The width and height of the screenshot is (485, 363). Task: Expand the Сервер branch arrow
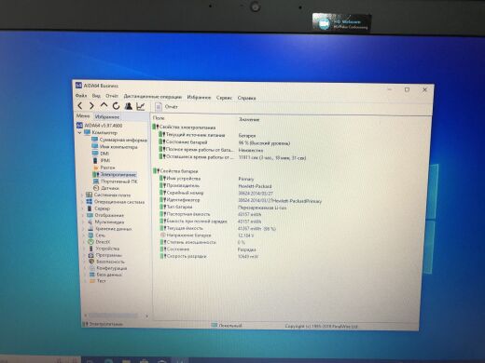coord(83,208)
